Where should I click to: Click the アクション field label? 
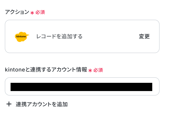[x=17, y=12]
